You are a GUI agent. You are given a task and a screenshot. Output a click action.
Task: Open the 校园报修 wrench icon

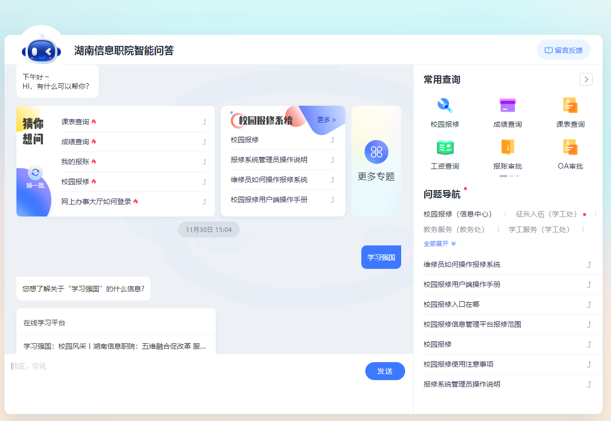(445, 105)
